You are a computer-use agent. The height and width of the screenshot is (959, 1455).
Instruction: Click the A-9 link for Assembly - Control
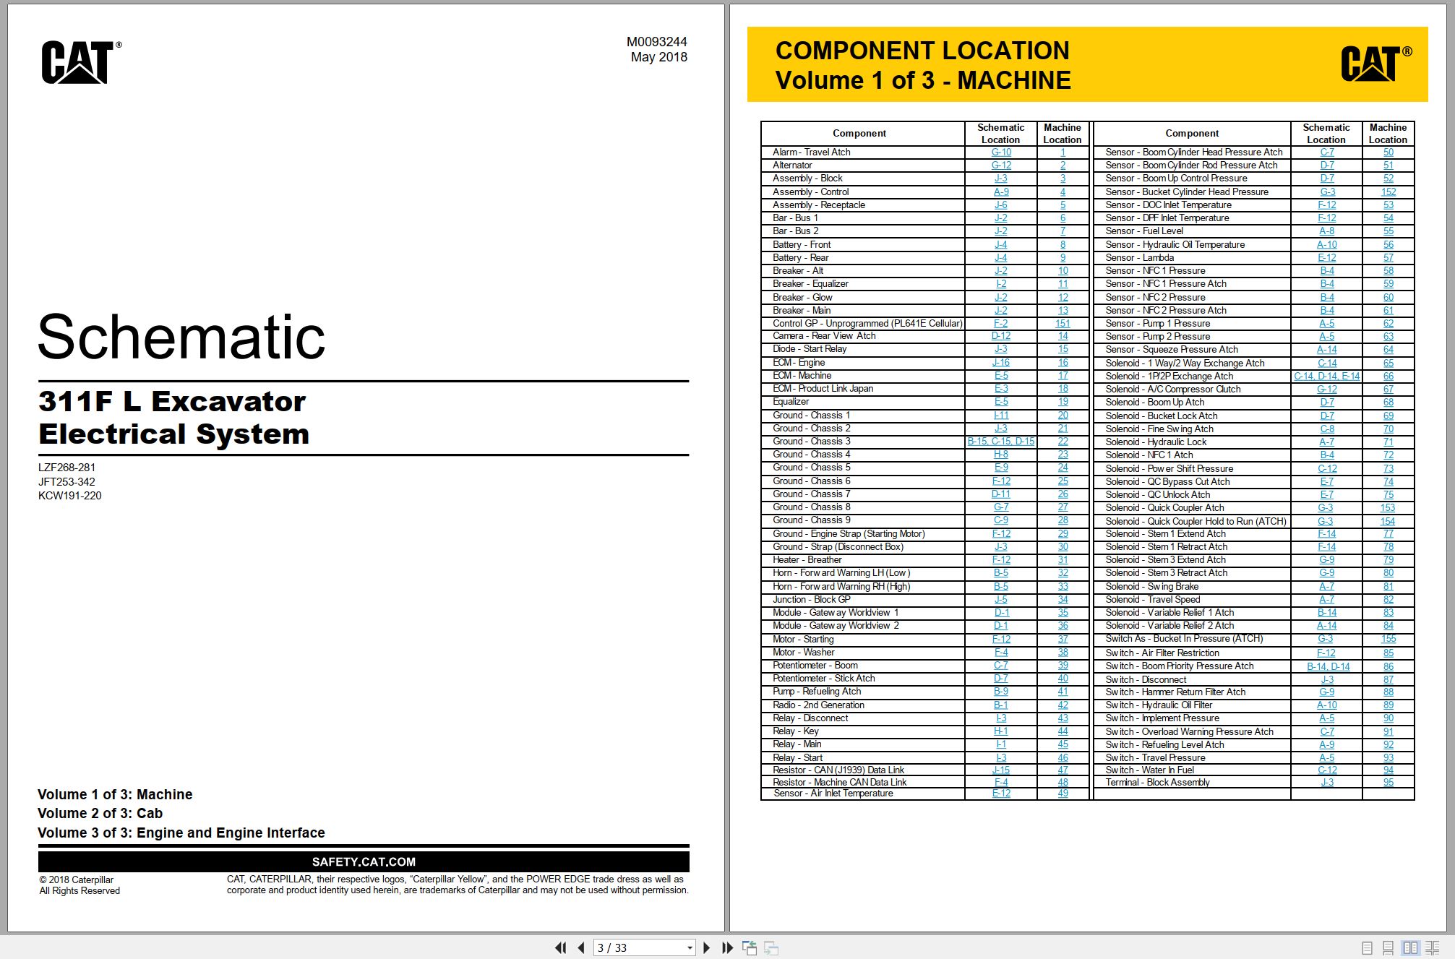click(1001, 192)
